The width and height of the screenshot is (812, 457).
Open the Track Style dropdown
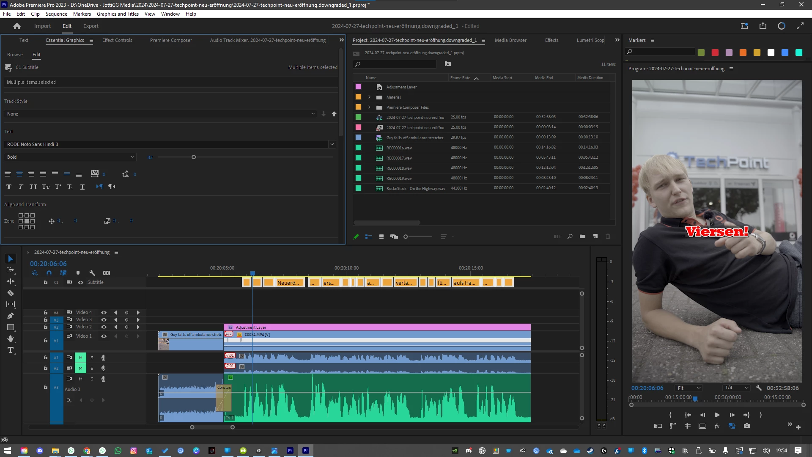pos(161,114)
